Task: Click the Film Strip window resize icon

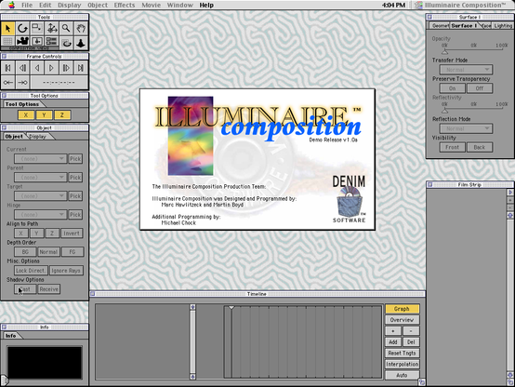Action: 510,381
